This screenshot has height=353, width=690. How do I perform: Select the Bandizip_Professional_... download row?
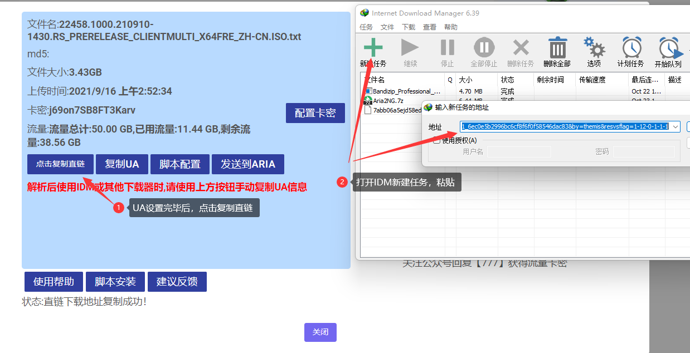[x=525, y=91]
